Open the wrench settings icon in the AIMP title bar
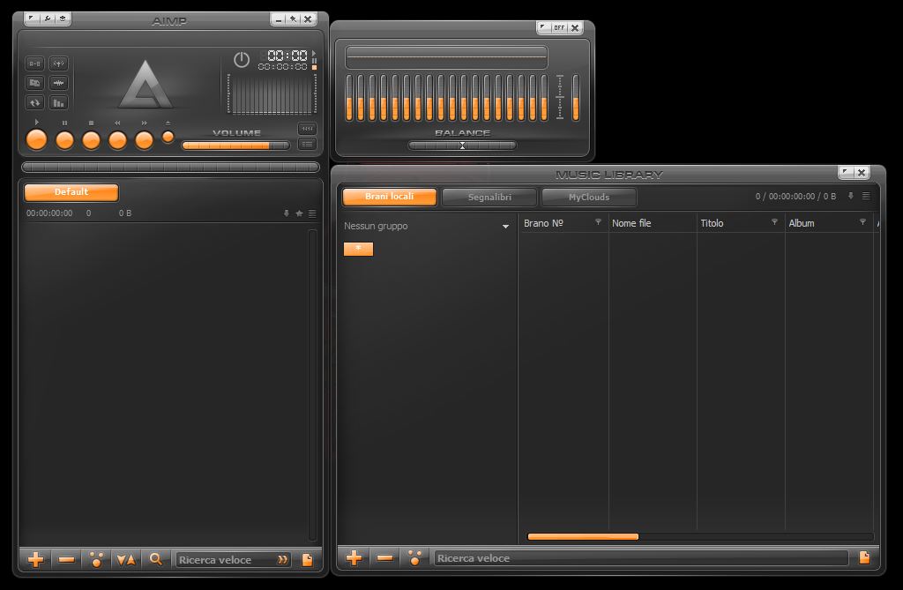The image size is (903, 590). [48, 19]
